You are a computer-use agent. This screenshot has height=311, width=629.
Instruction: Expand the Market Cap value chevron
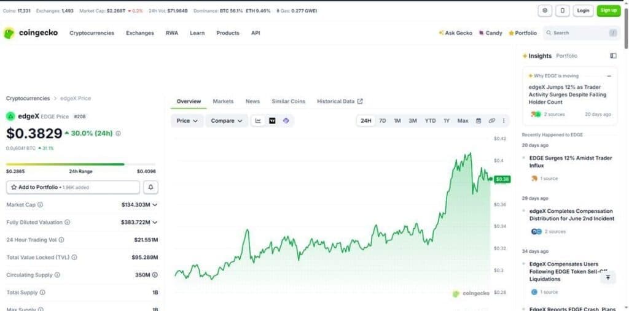155,205
